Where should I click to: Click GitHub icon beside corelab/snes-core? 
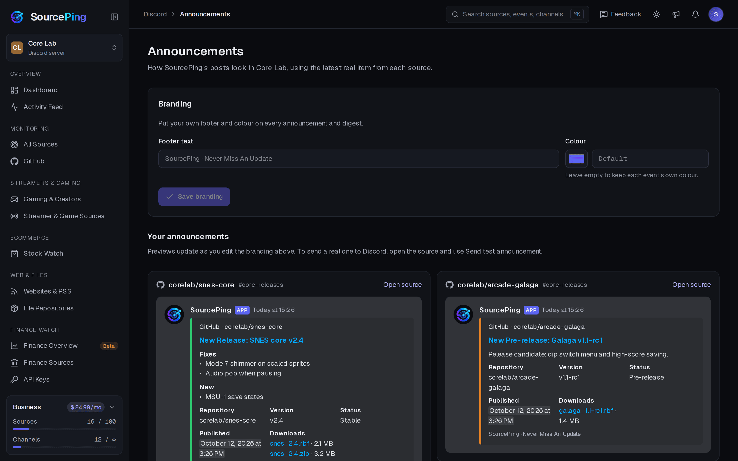click(160, 285)
